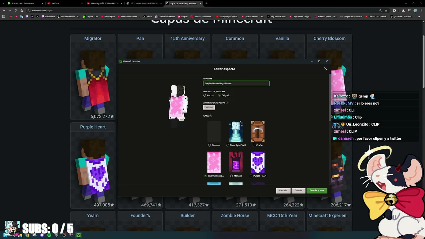This screenshot has width=425, height=239.
Task: Reload the NameMC page
Action: pos(16,10)
